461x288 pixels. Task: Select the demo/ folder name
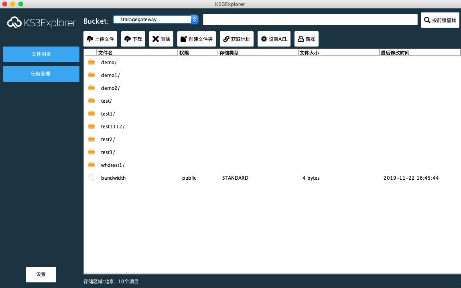click(109, 62)
